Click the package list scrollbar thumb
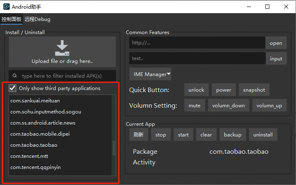Screen dimensions: 296x185 [x=114, y=148]
